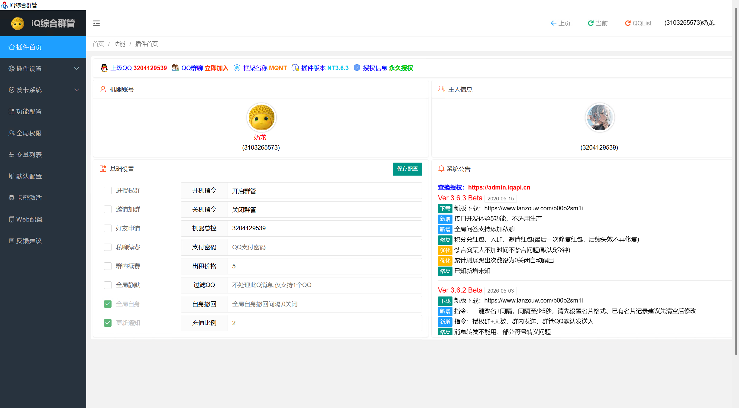This screenshot has height=408, width=739.
Task: Click the back arrow icon beside 上页
Action: pyautogui.click(x=553, y=23)
